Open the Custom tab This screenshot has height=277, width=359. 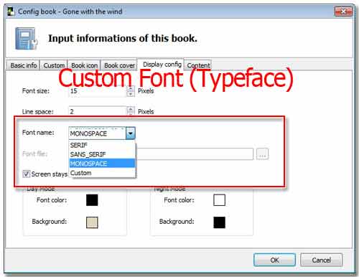[x=54, y=65]
